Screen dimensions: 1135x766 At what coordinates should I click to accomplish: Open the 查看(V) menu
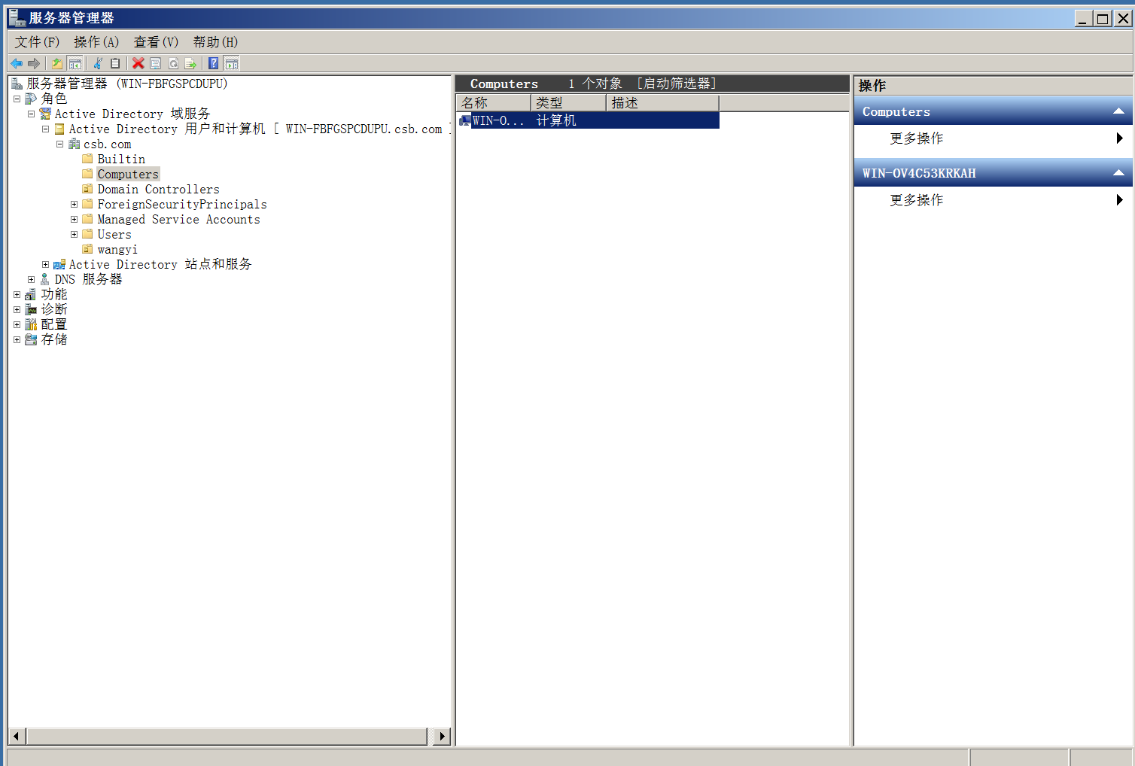point(156,42)
